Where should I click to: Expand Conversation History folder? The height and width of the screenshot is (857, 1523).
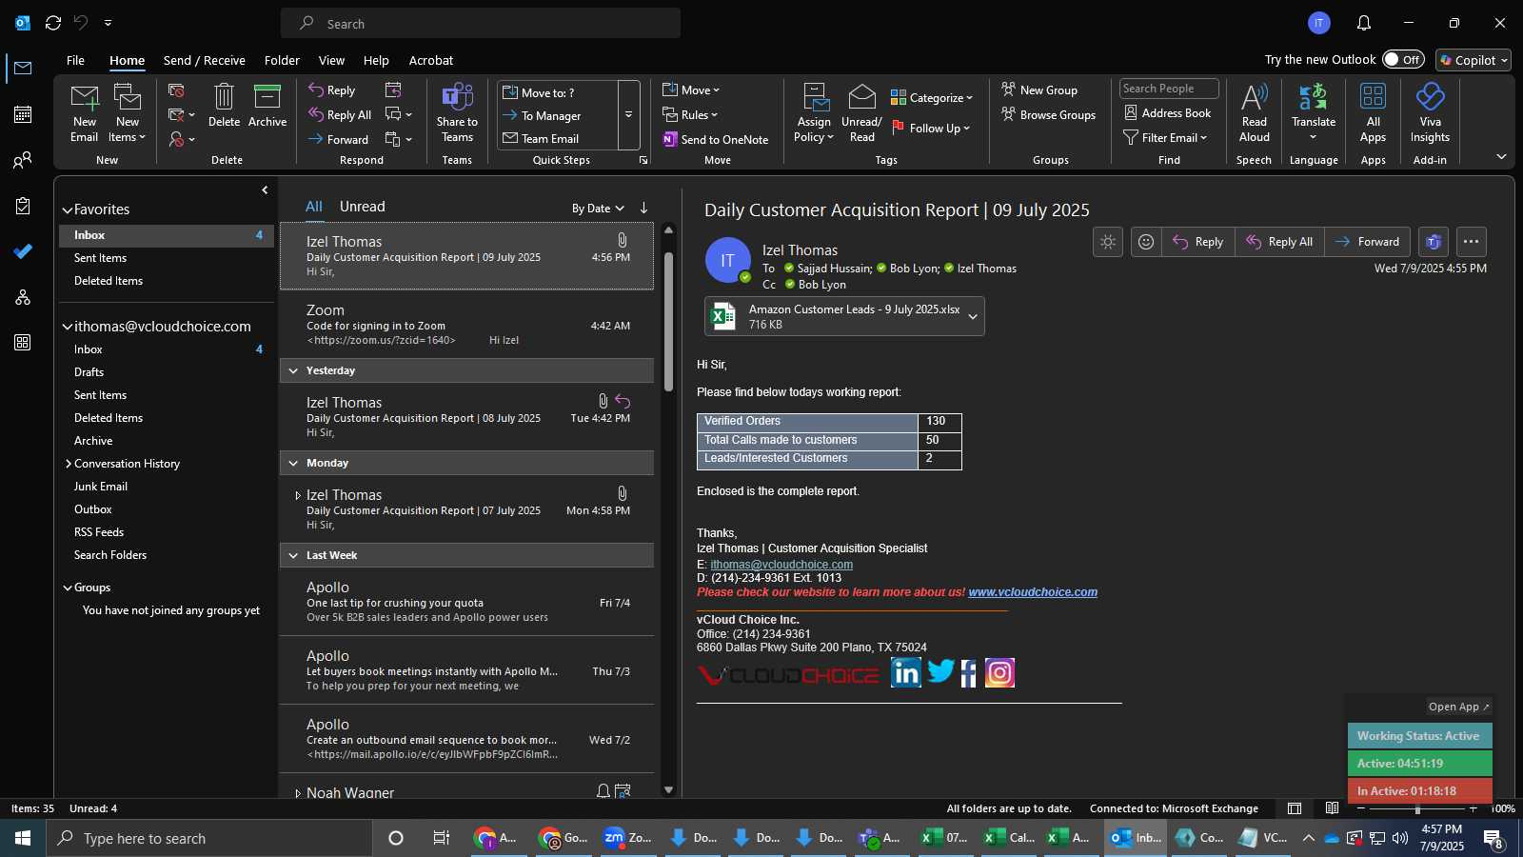tap(68, 464)
